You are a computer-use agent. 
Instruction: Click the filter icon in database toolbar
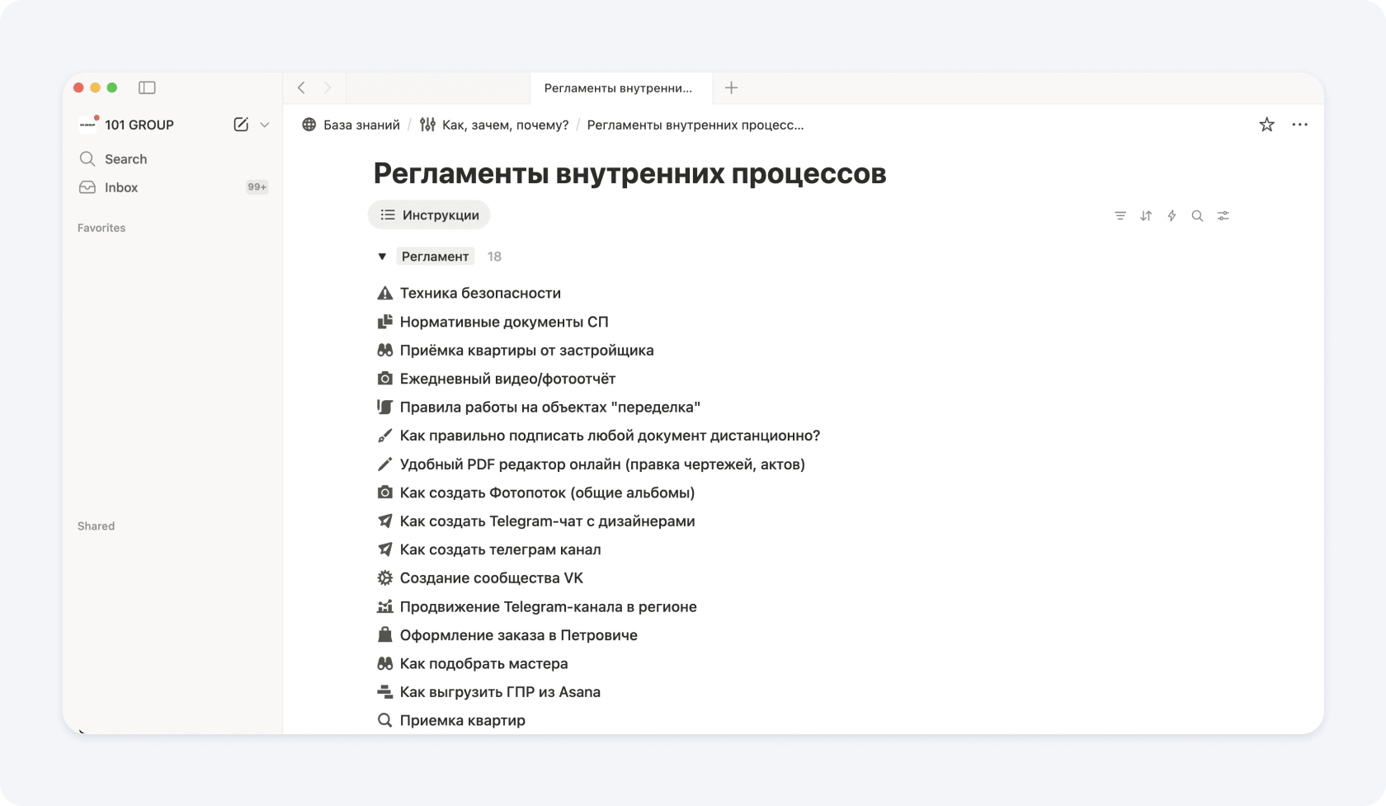[1120, 216]
